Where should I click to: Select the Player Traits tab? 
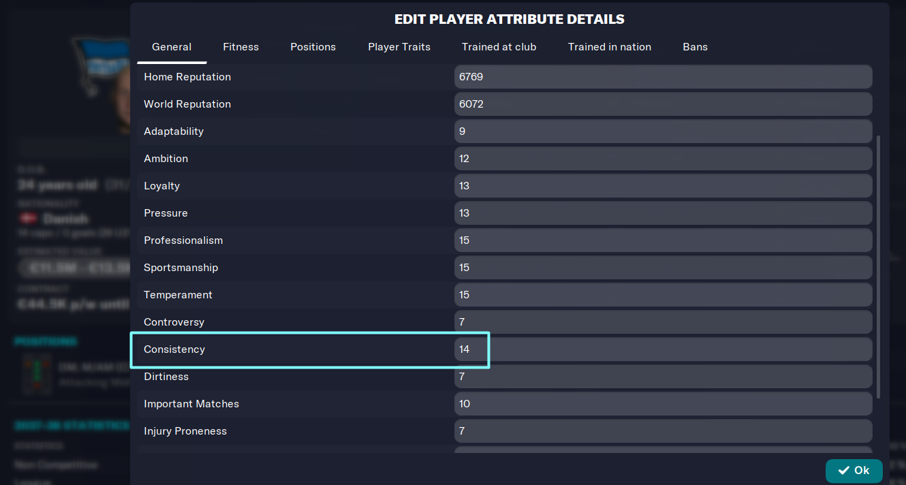point(399,47)
